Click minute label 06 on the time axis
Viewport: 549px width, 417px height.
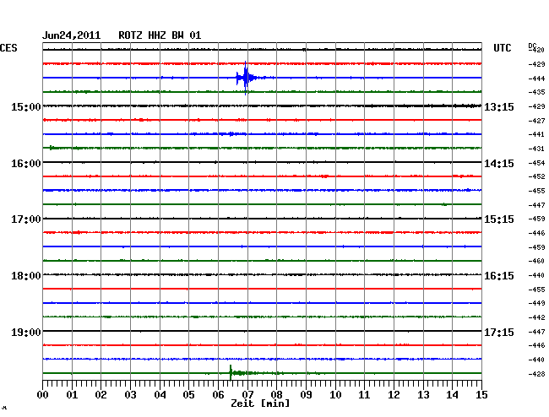[x=218, y=395]
